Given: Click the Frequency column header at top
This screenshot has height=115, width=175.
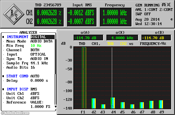Looking at the screenshot, I should [x=115, y=5].
